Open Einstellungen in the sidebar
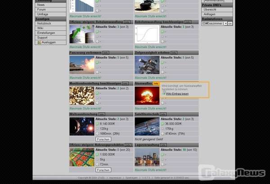Screen dimensions: 270x184 point(46,33)
